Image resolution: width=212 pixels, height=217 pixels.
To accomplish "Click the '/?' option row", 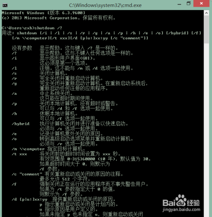I will coord(72,53).
